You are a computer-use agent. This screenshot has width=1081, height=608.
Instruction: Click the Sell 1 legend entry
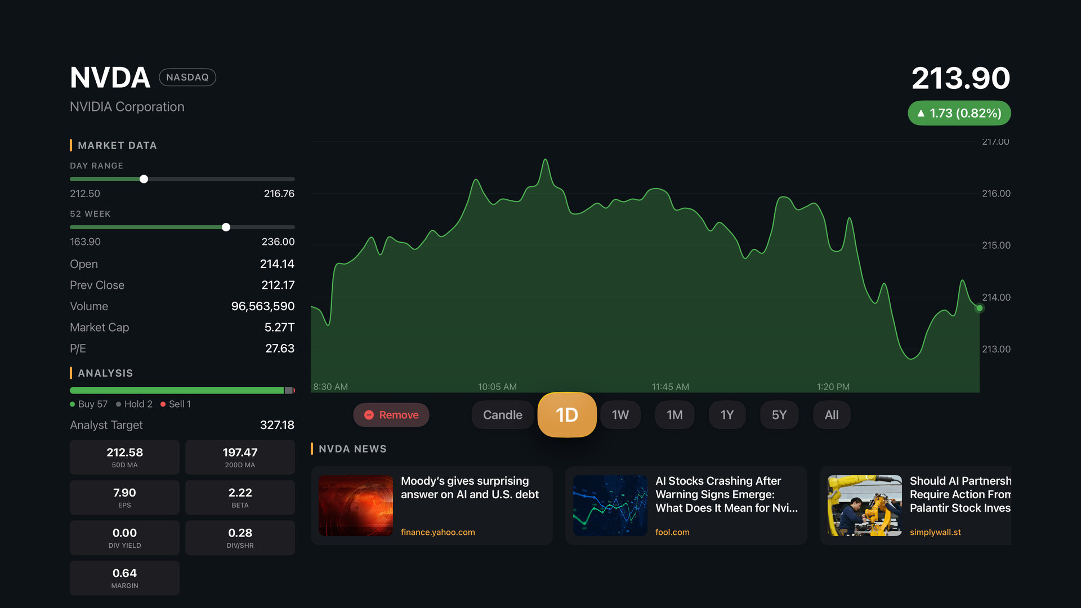[176, 404]
